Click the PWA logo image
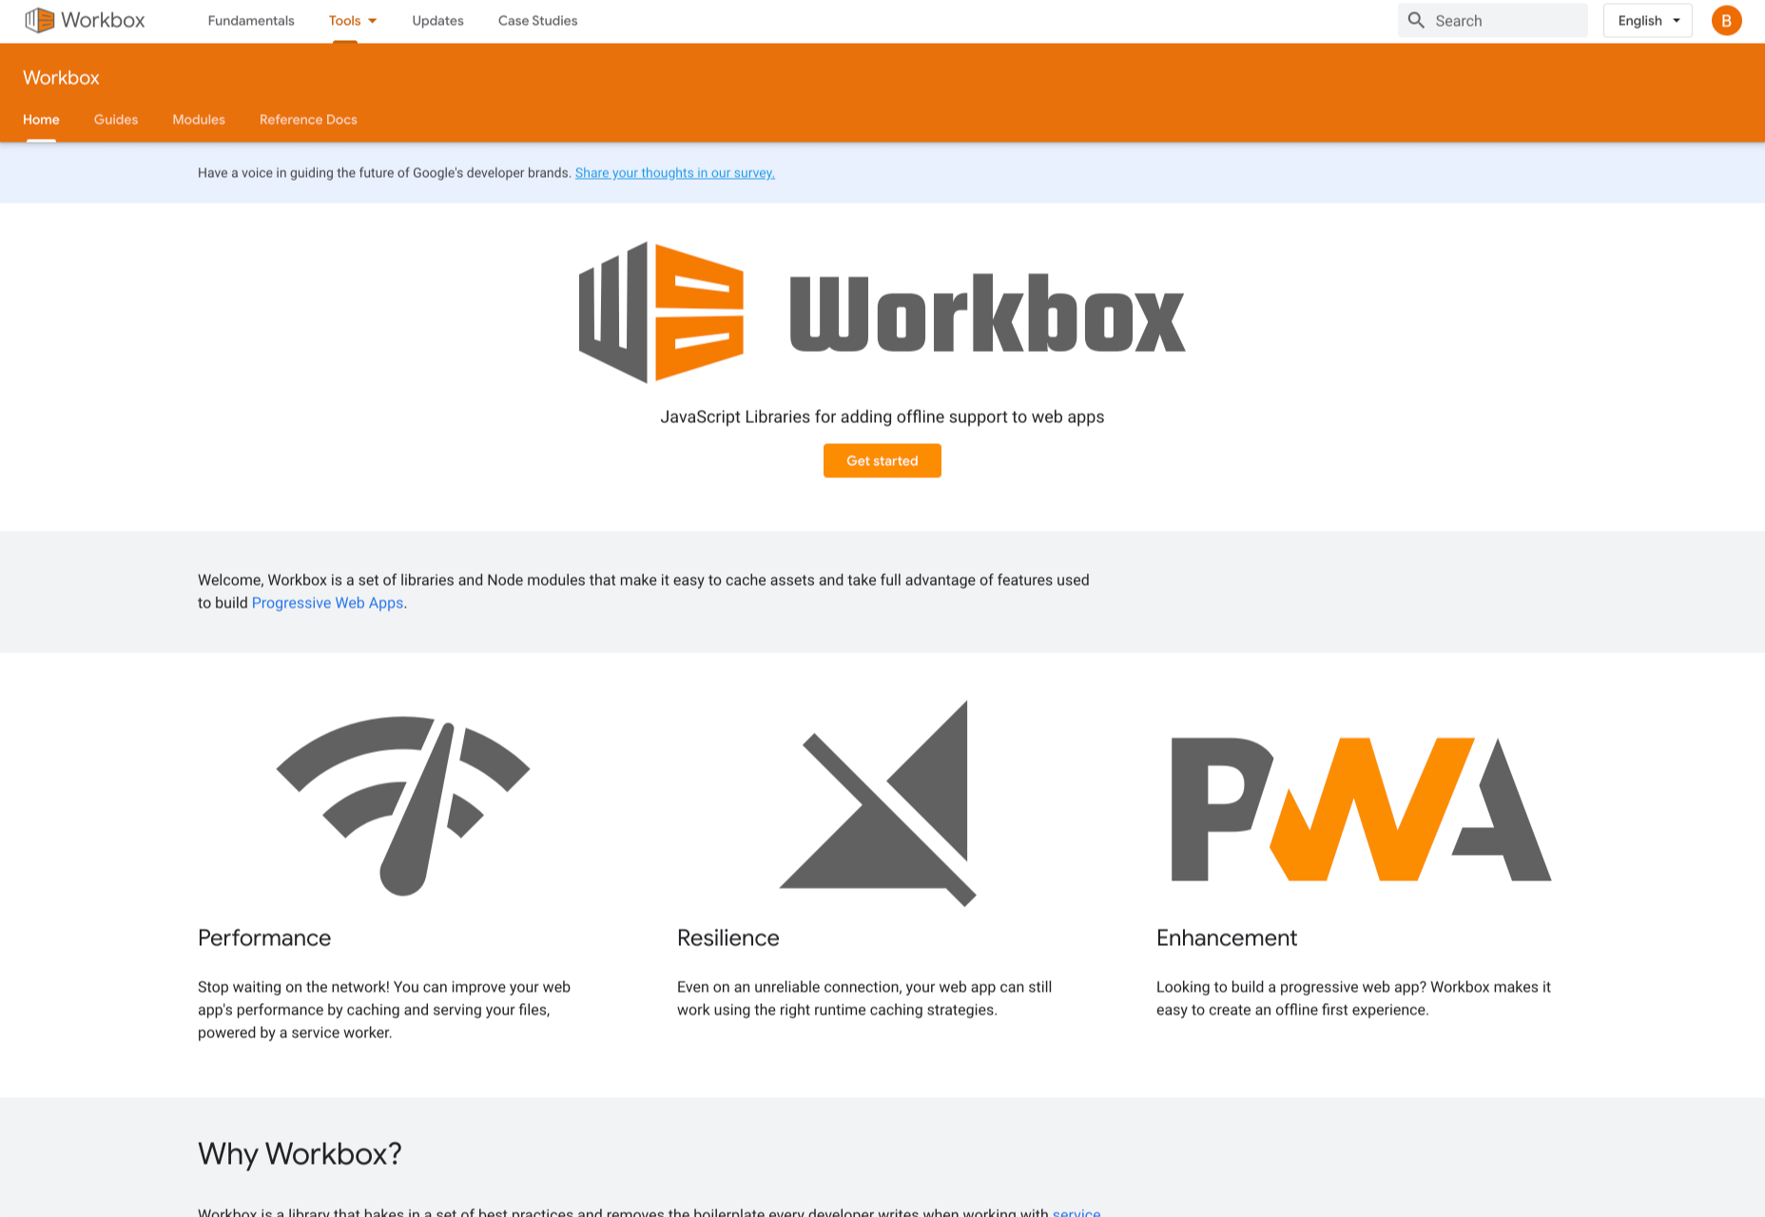This screenshot has width=1765, height=1217. (1361, 809)
